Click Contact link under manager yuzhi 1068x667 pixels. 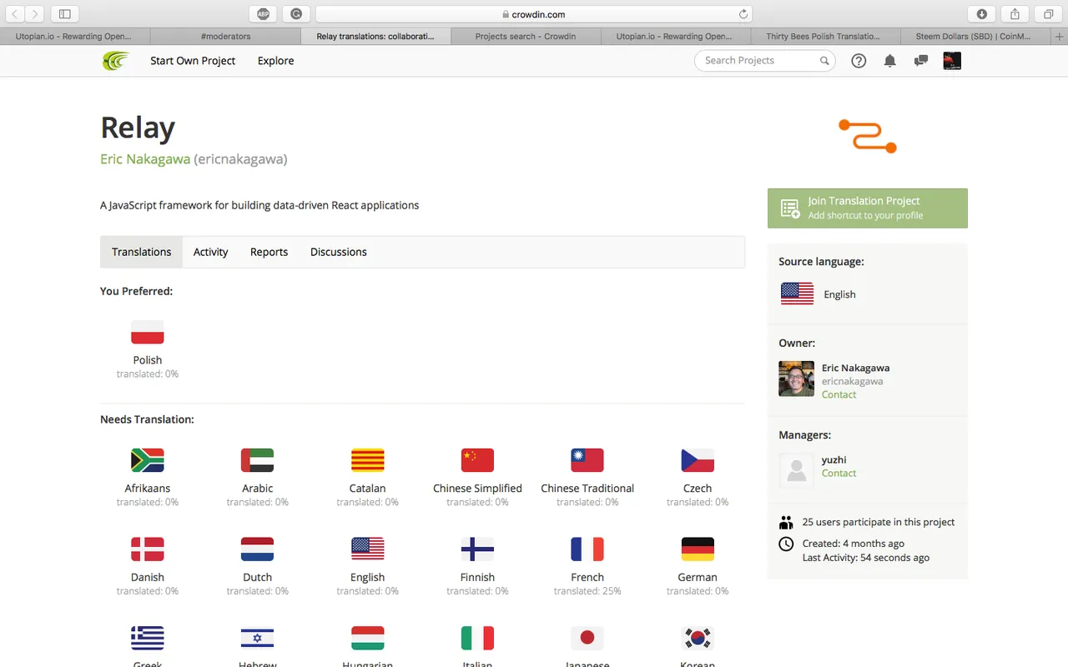click(839, 474)
